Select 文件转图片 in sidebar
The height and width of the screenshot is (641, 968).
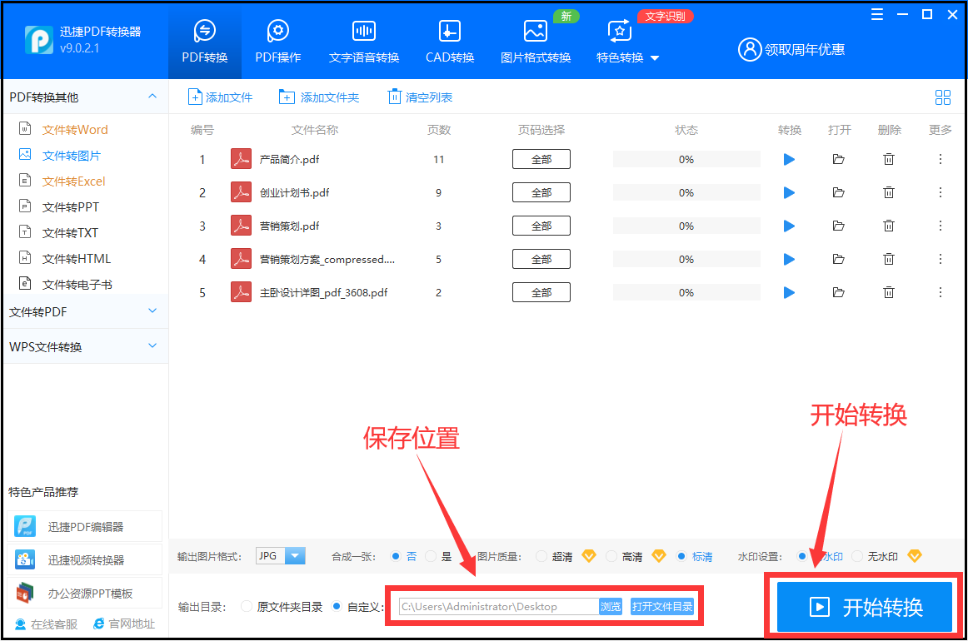point(71,156)
